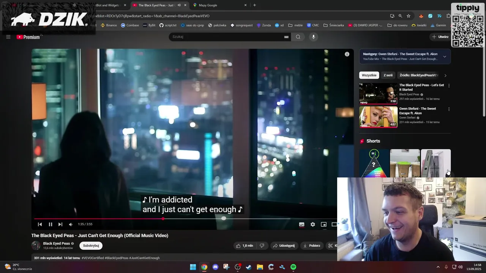
Task: Go to the YouTube Premium home logo
Action: click(28, 37)
